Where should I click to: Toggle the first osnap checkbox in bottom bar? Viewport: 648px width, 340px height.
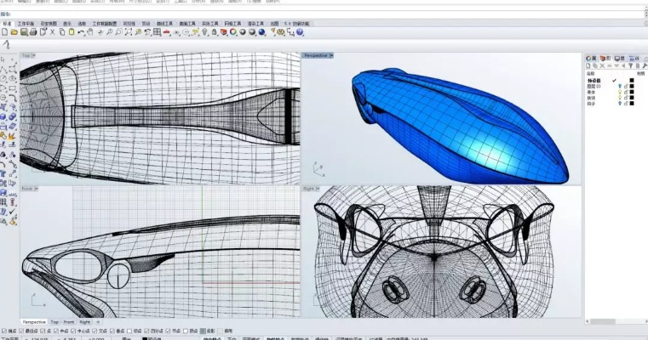pyautogui.click(x=3, y=331)
